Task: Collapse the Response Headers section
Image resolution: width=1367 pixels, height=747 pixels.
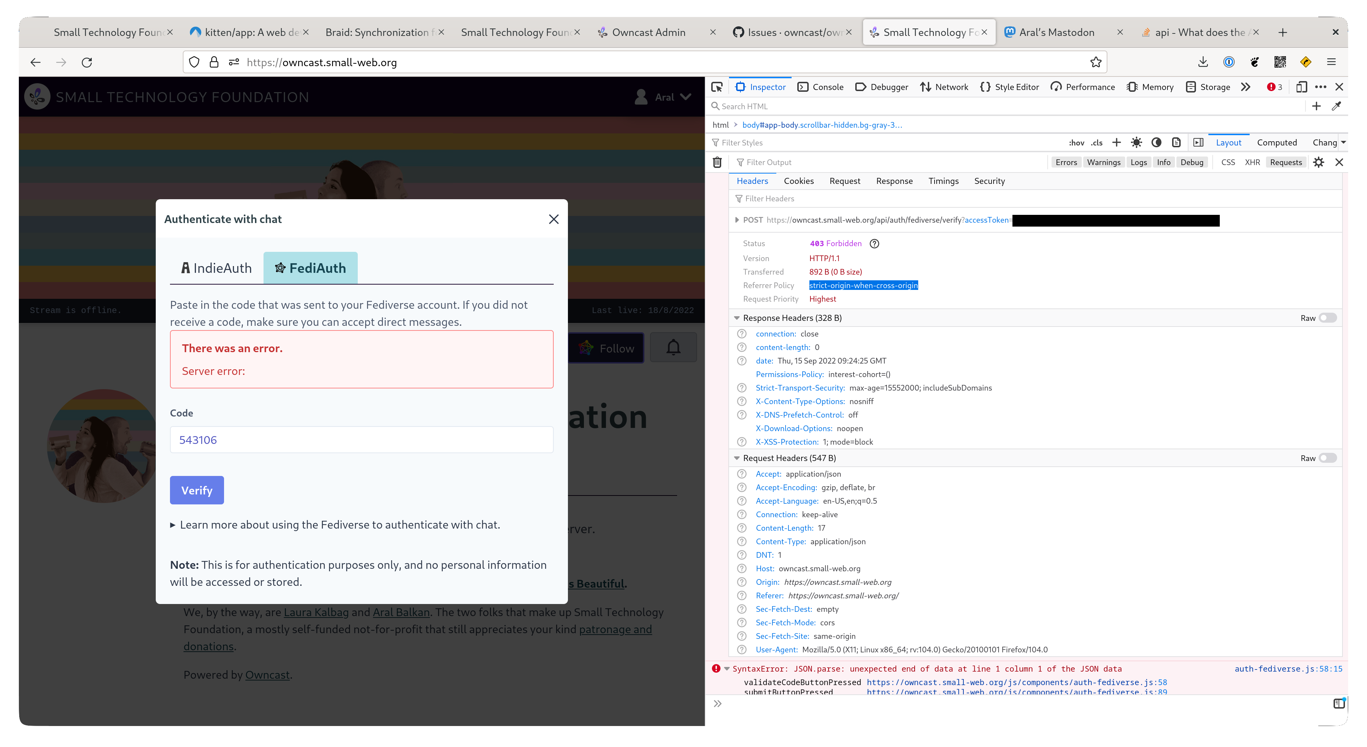Action: tap(736, 318)
